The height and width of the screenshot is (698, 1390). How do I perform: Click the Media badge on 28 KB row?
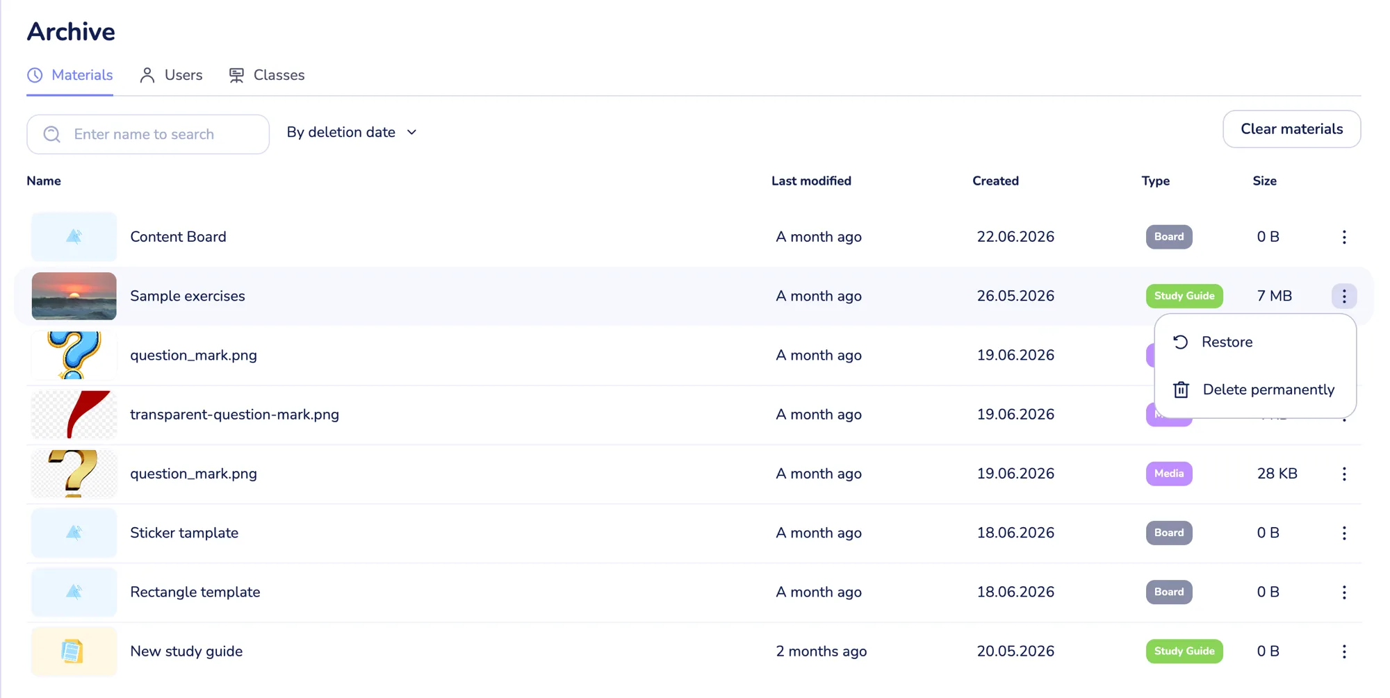tap(1169, 474)
